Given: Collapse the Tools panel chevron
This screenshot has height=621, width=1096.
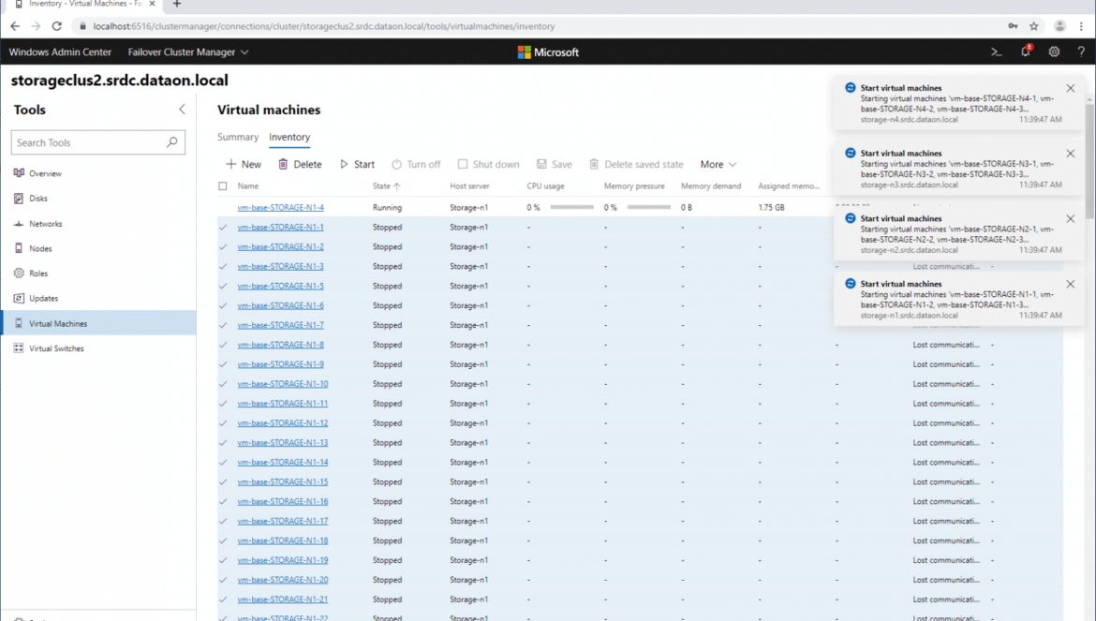Looking at the screenshot, I should [182, 109].
